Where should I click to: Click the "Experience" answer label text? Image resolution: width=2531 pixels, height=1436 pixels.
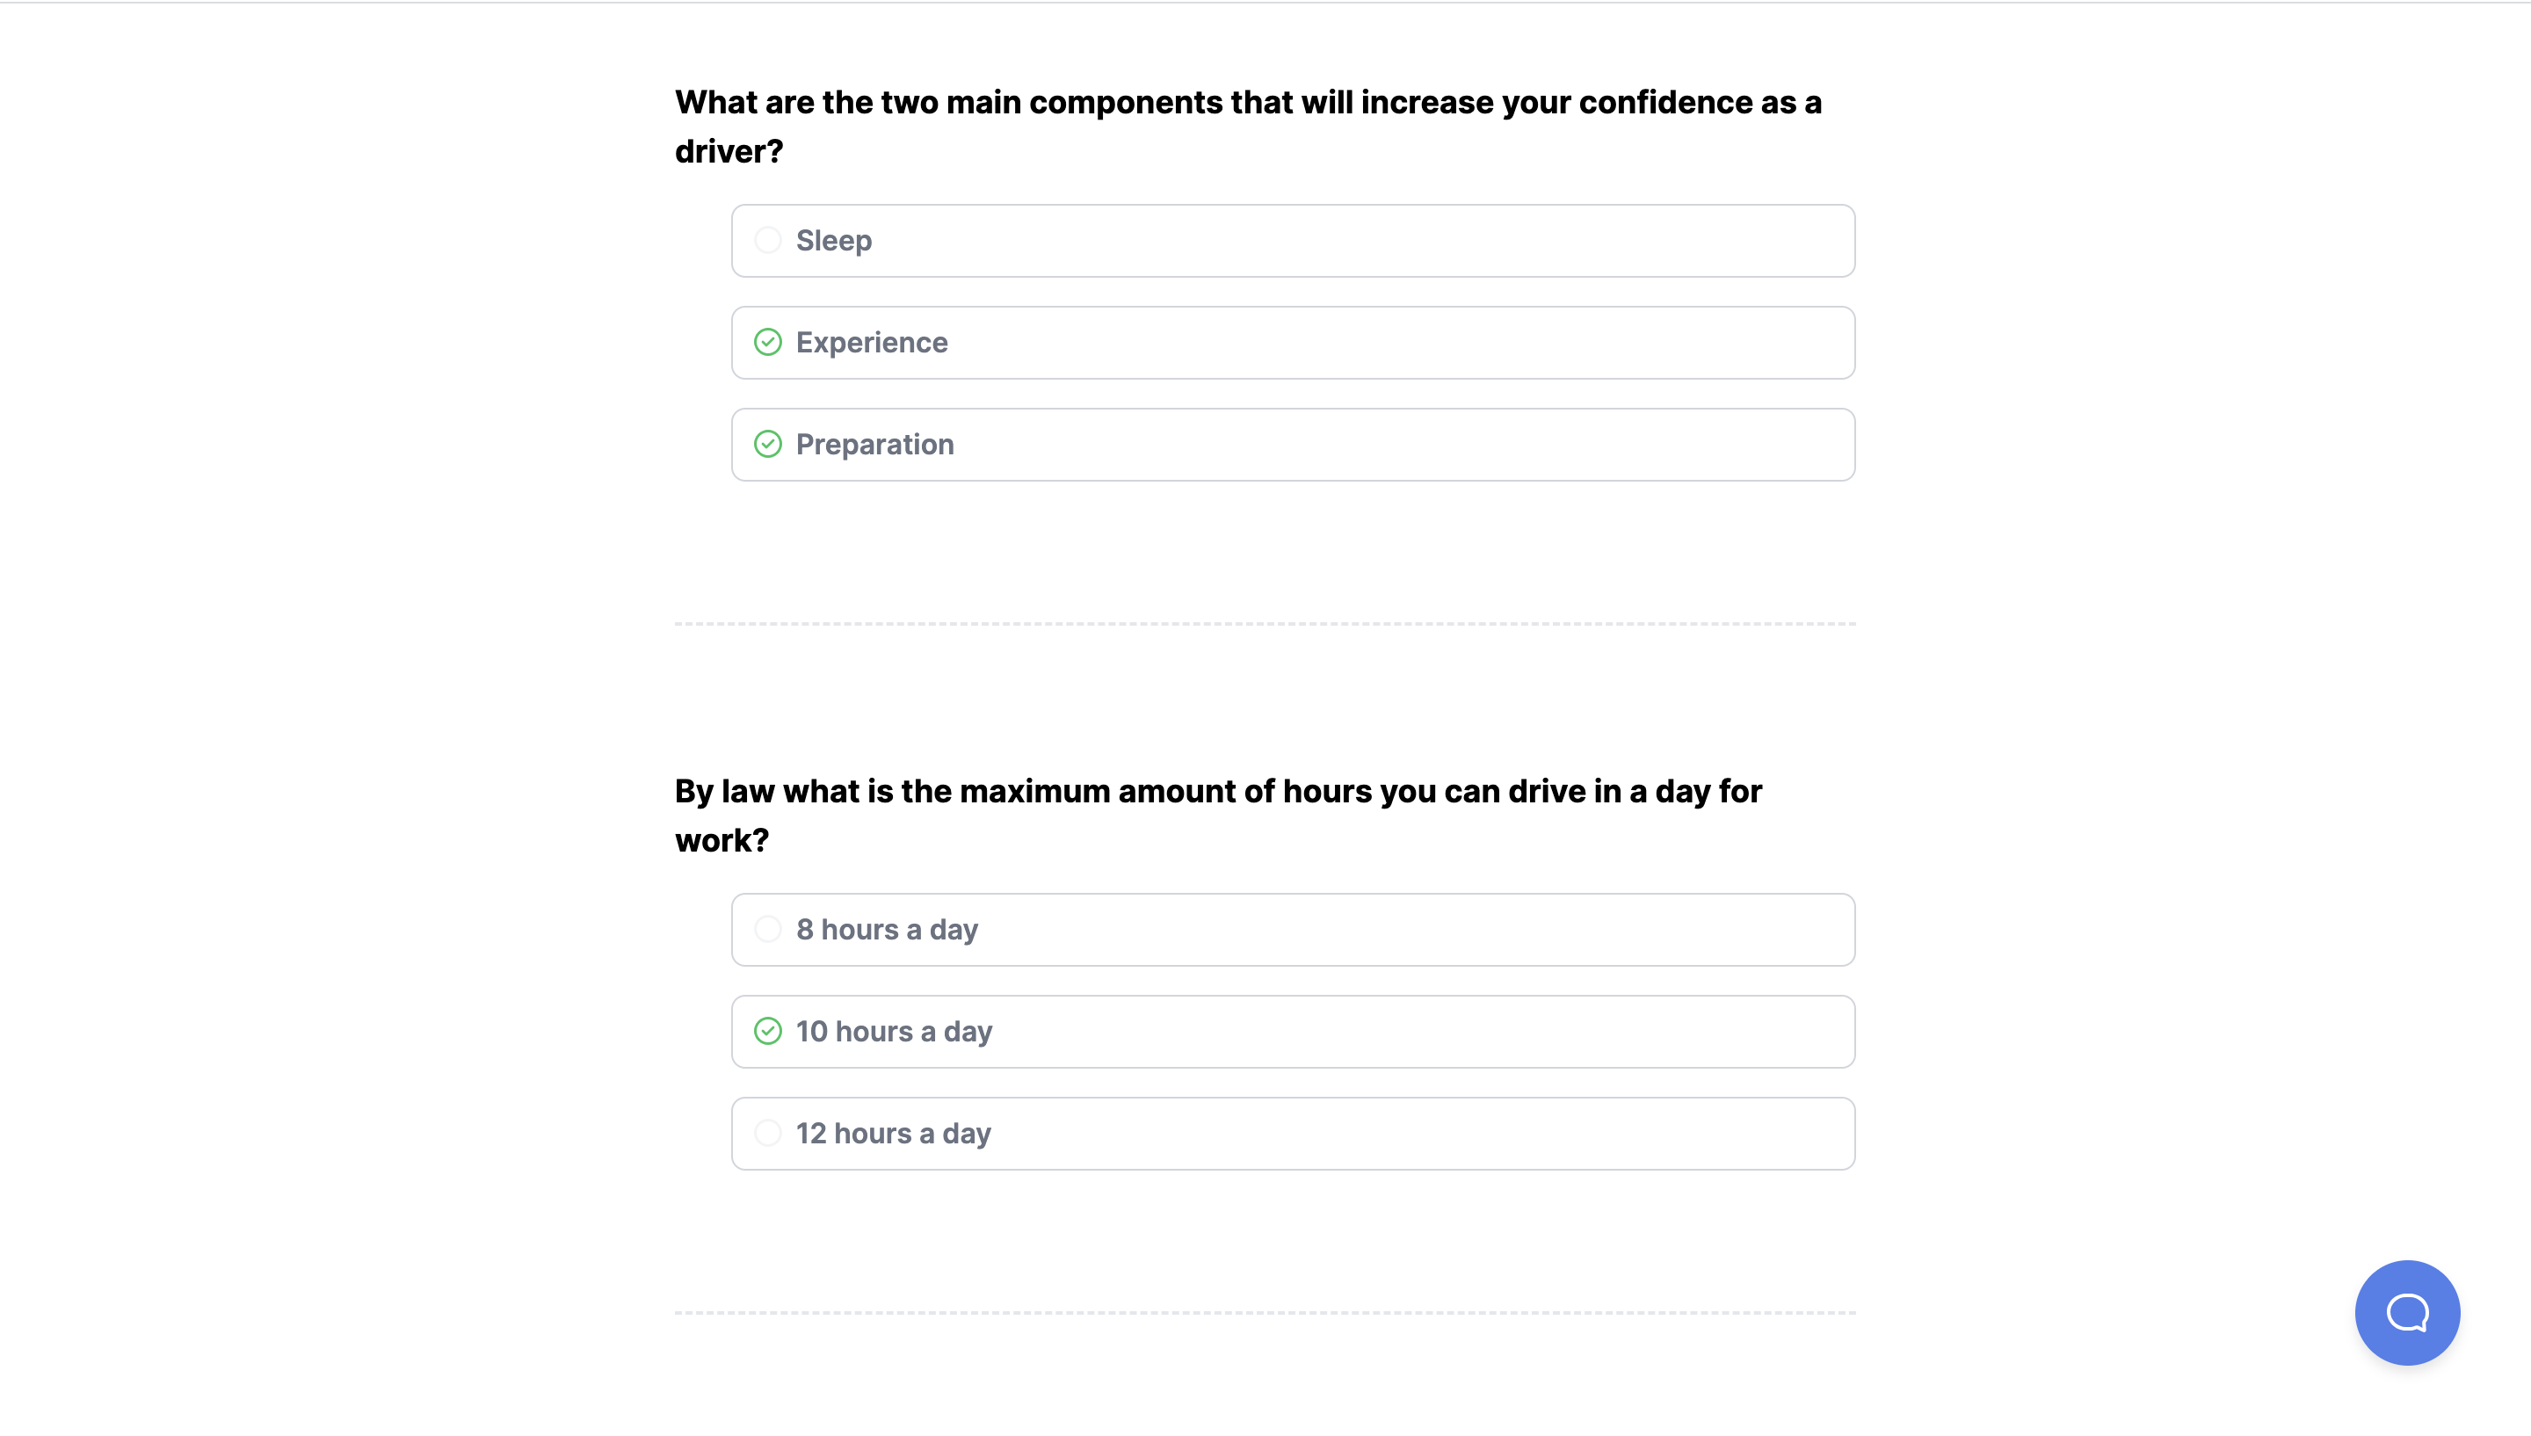point(872,342)
